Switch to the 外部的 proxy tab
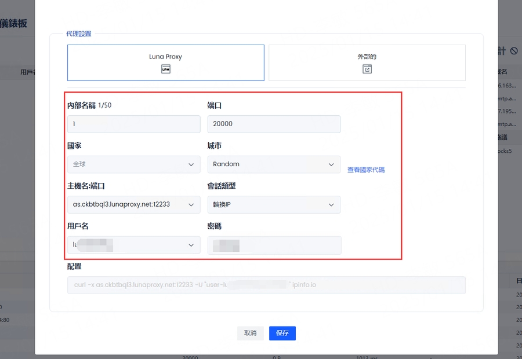522x359 pixels. (367, 63)
